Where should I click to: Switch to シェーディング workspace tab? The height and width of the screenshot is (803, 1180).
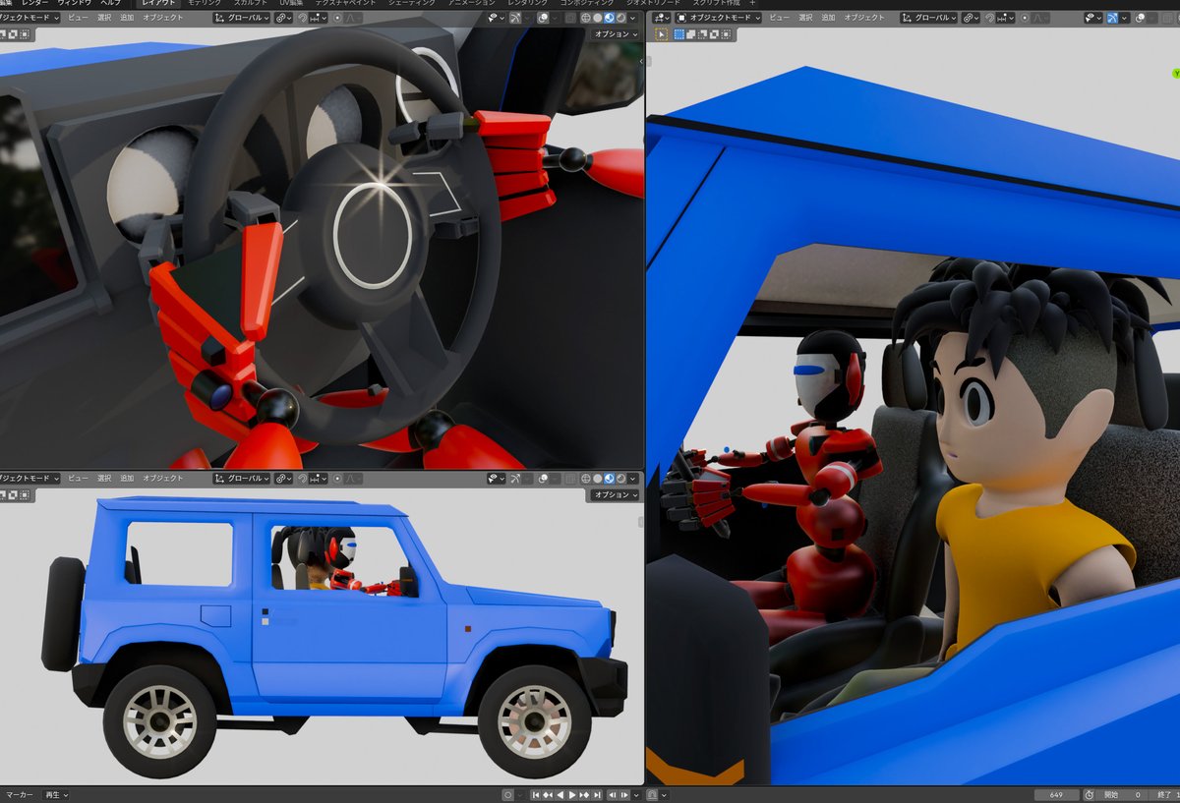pyautogui.click(x=411, y=4)
